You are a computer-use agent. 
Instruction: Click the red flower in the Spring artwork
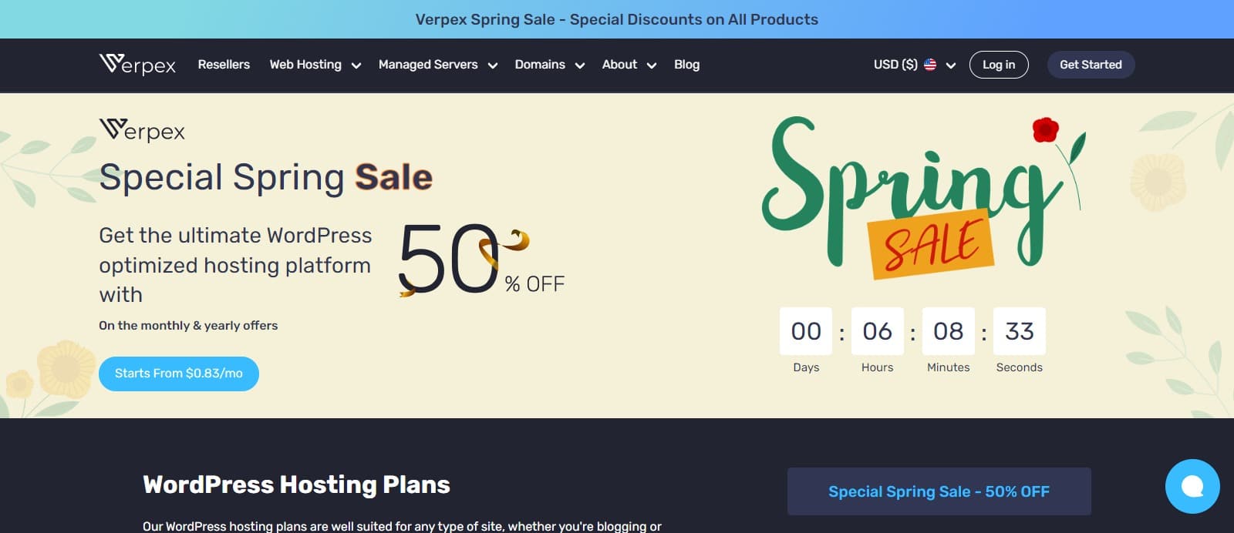coord(1047,128)
